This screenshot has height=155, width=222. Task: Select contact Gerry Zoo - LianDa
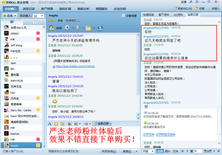click(x=22, y=110)
